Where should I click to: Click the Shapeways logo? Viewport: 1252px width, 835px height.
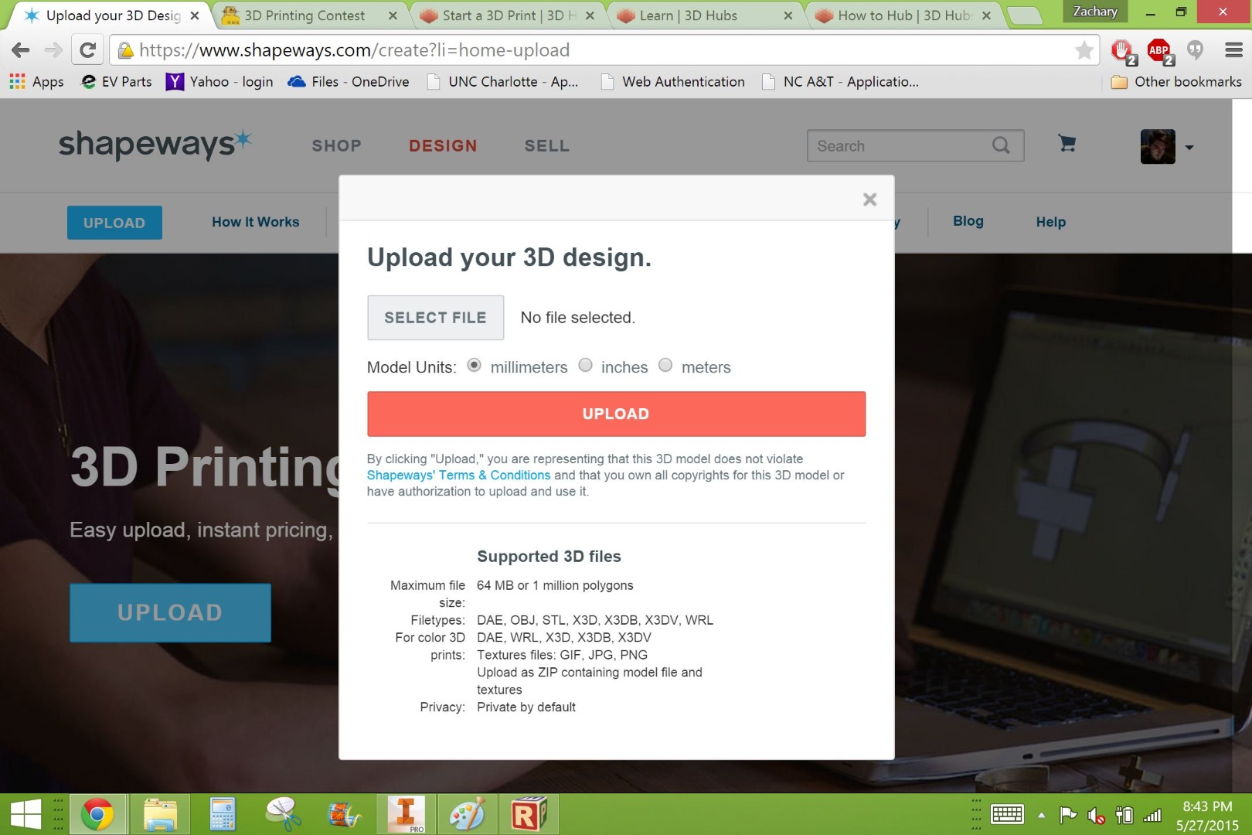pyautogui.click(x=155, y=145)
